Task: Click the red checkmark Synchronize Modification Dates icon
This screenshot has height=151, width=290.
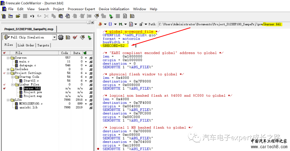Action: [75, 37]
